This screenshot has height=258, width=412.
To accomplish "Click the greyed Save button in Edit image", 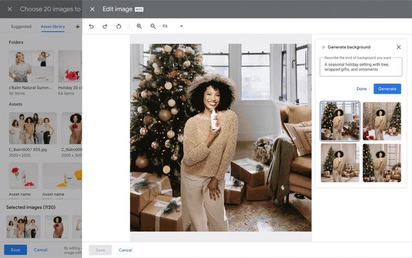I will click(100, 250).
